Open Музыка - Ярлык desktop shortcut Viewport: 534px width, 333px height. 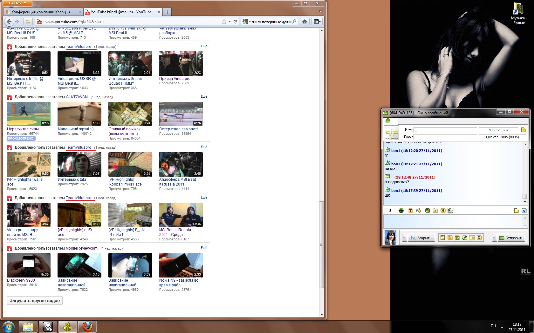coord(519,14)
